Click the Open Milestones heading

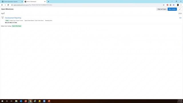tap(7, 9)
